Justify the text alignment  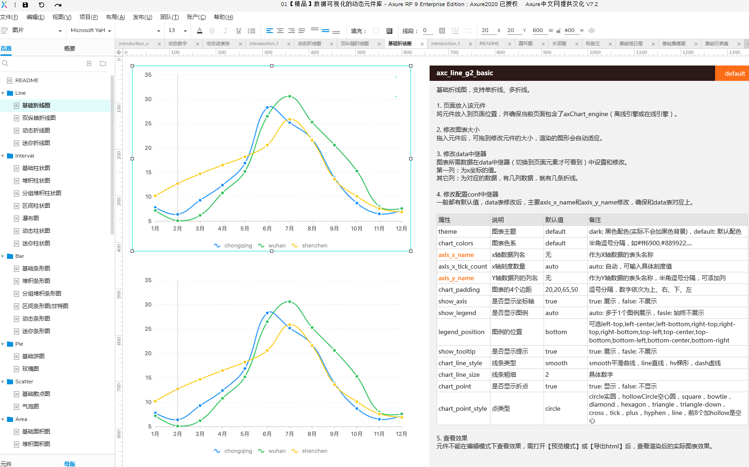302,31
